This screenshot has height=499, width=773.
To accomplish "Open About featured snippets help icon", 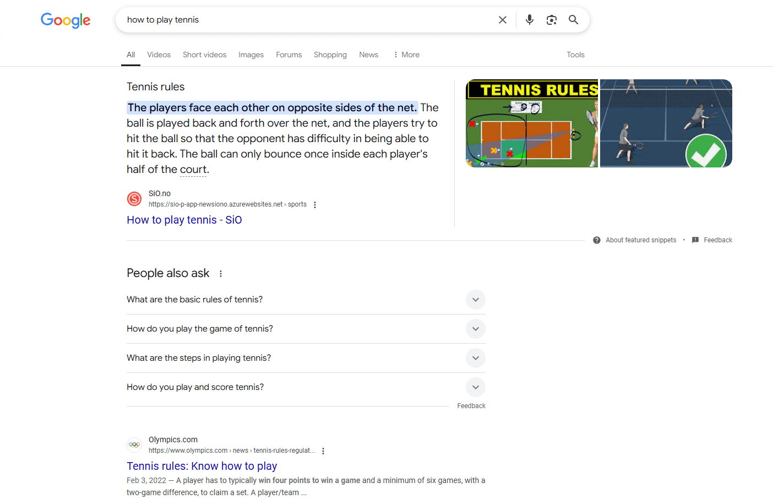I will (597, 240).
